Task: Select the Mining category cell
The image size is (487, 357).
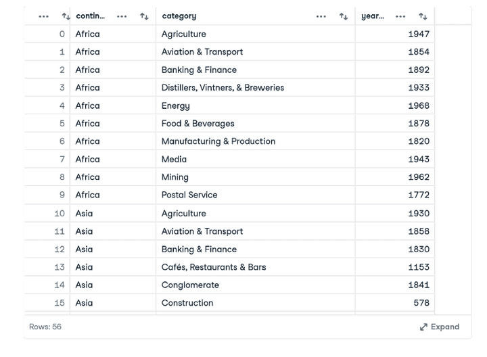Action: [175, 177]
